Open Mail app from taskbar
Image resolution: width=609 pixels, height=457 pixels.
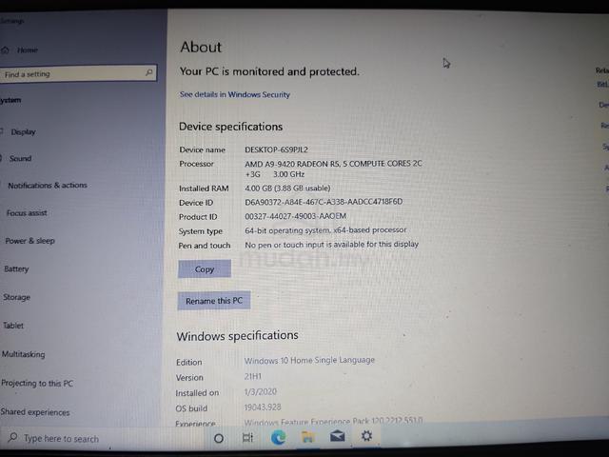click(337, 437)
